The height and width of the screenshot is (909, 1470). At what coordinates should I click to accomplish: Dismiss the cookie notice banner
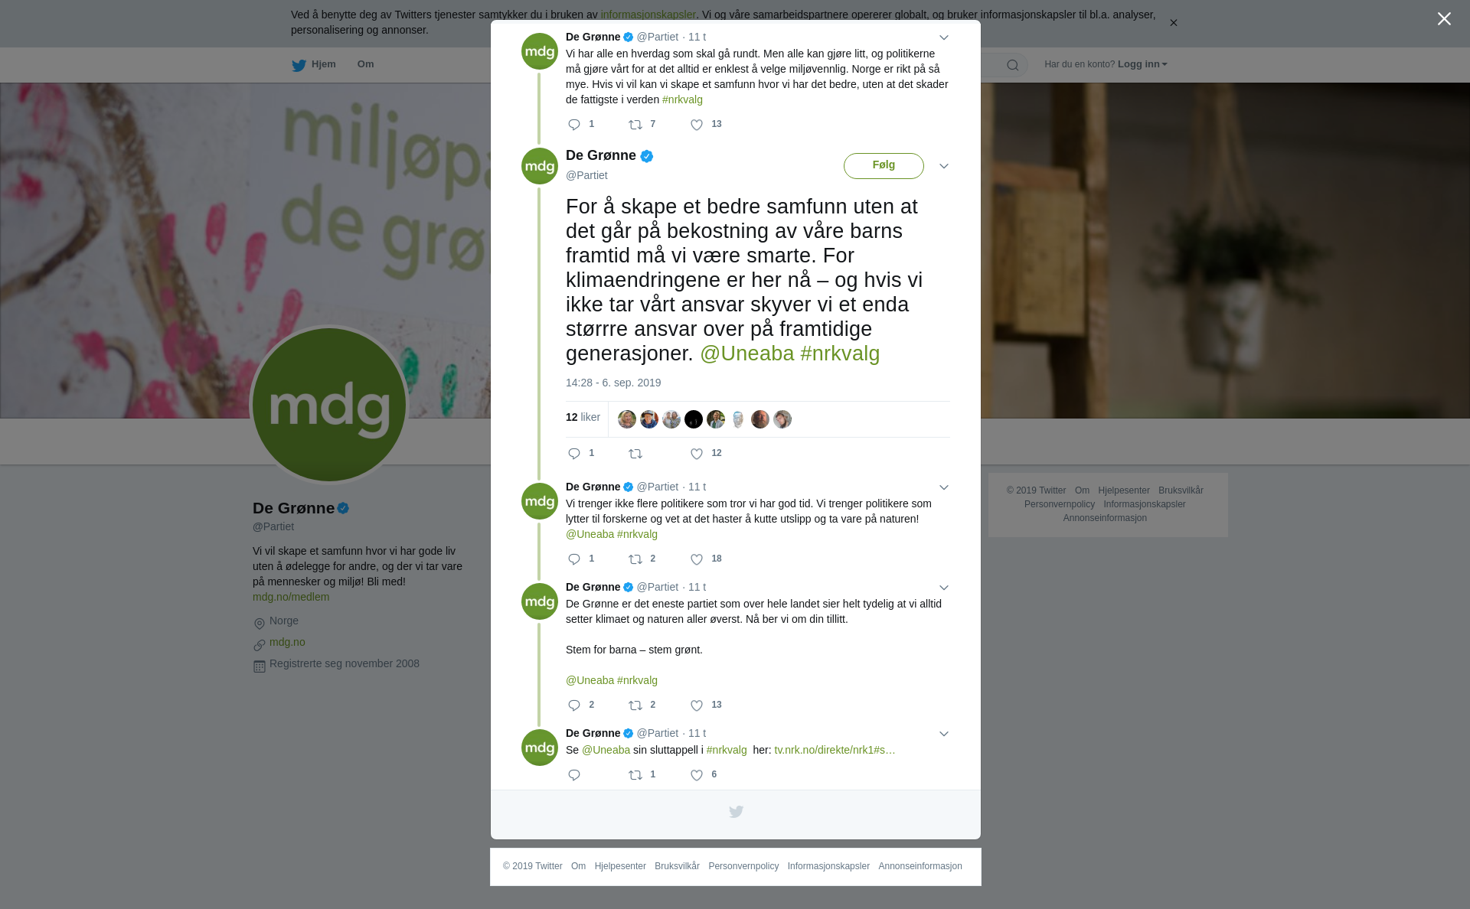1173,23
